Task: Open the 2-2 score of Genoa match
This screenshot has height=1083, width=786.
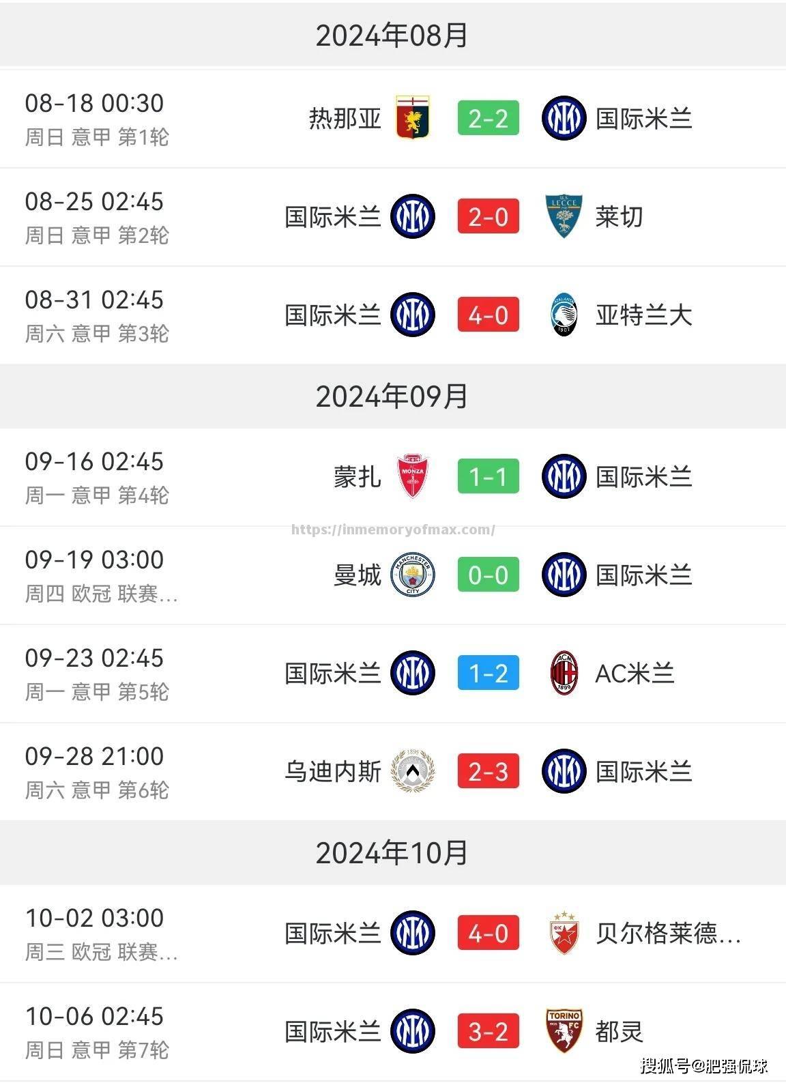Action: [488, 119]
